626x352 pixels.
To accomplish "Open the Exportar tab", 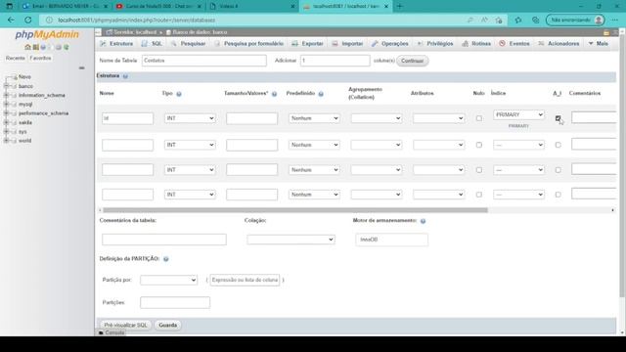I will tap(307, 43).
